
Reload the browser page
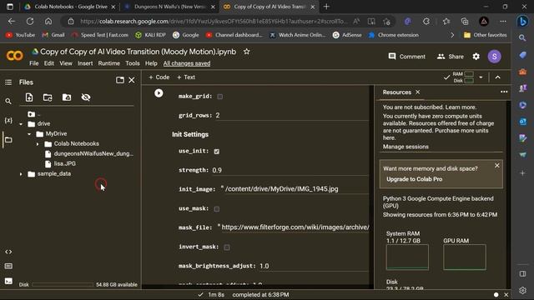pyautogui.click(x=30, y=21)
